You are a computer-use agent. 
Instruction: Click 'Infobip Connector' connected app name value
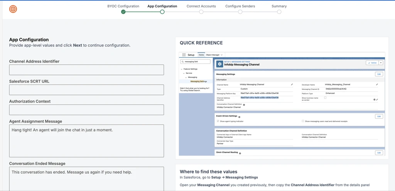pyautogui.click(x=225, y=137)
